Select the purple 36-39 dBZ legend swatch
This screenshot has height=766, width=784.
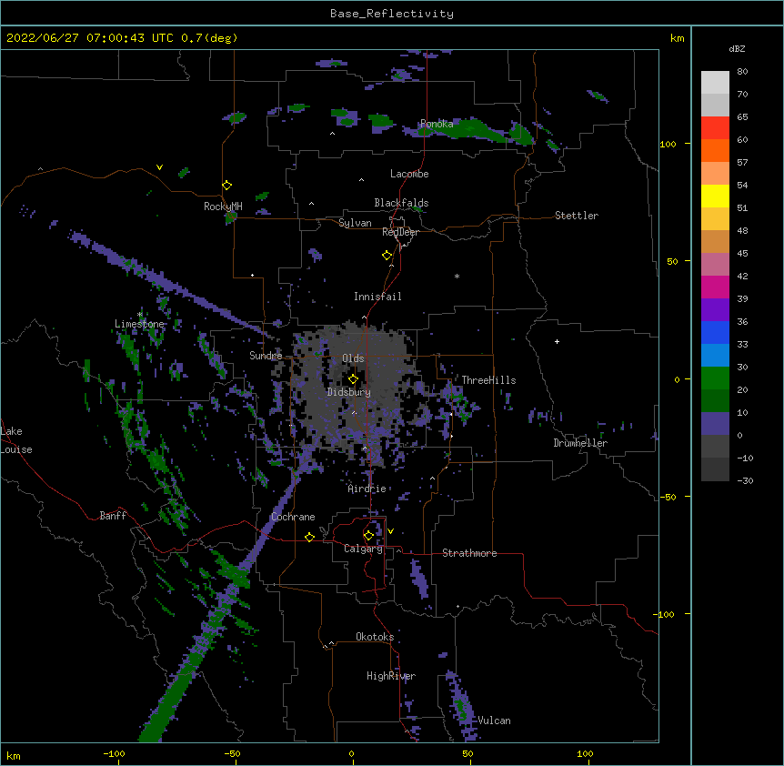[715, 309]
